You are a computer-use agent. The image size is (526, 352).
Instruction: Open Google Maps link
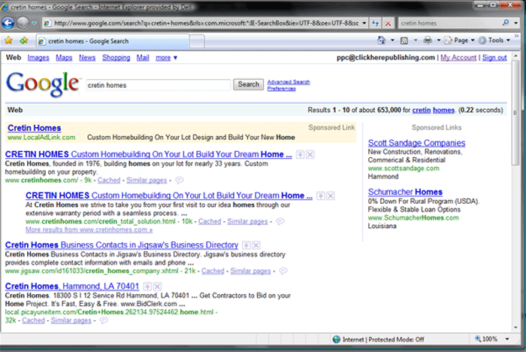(x=64, y=58)
